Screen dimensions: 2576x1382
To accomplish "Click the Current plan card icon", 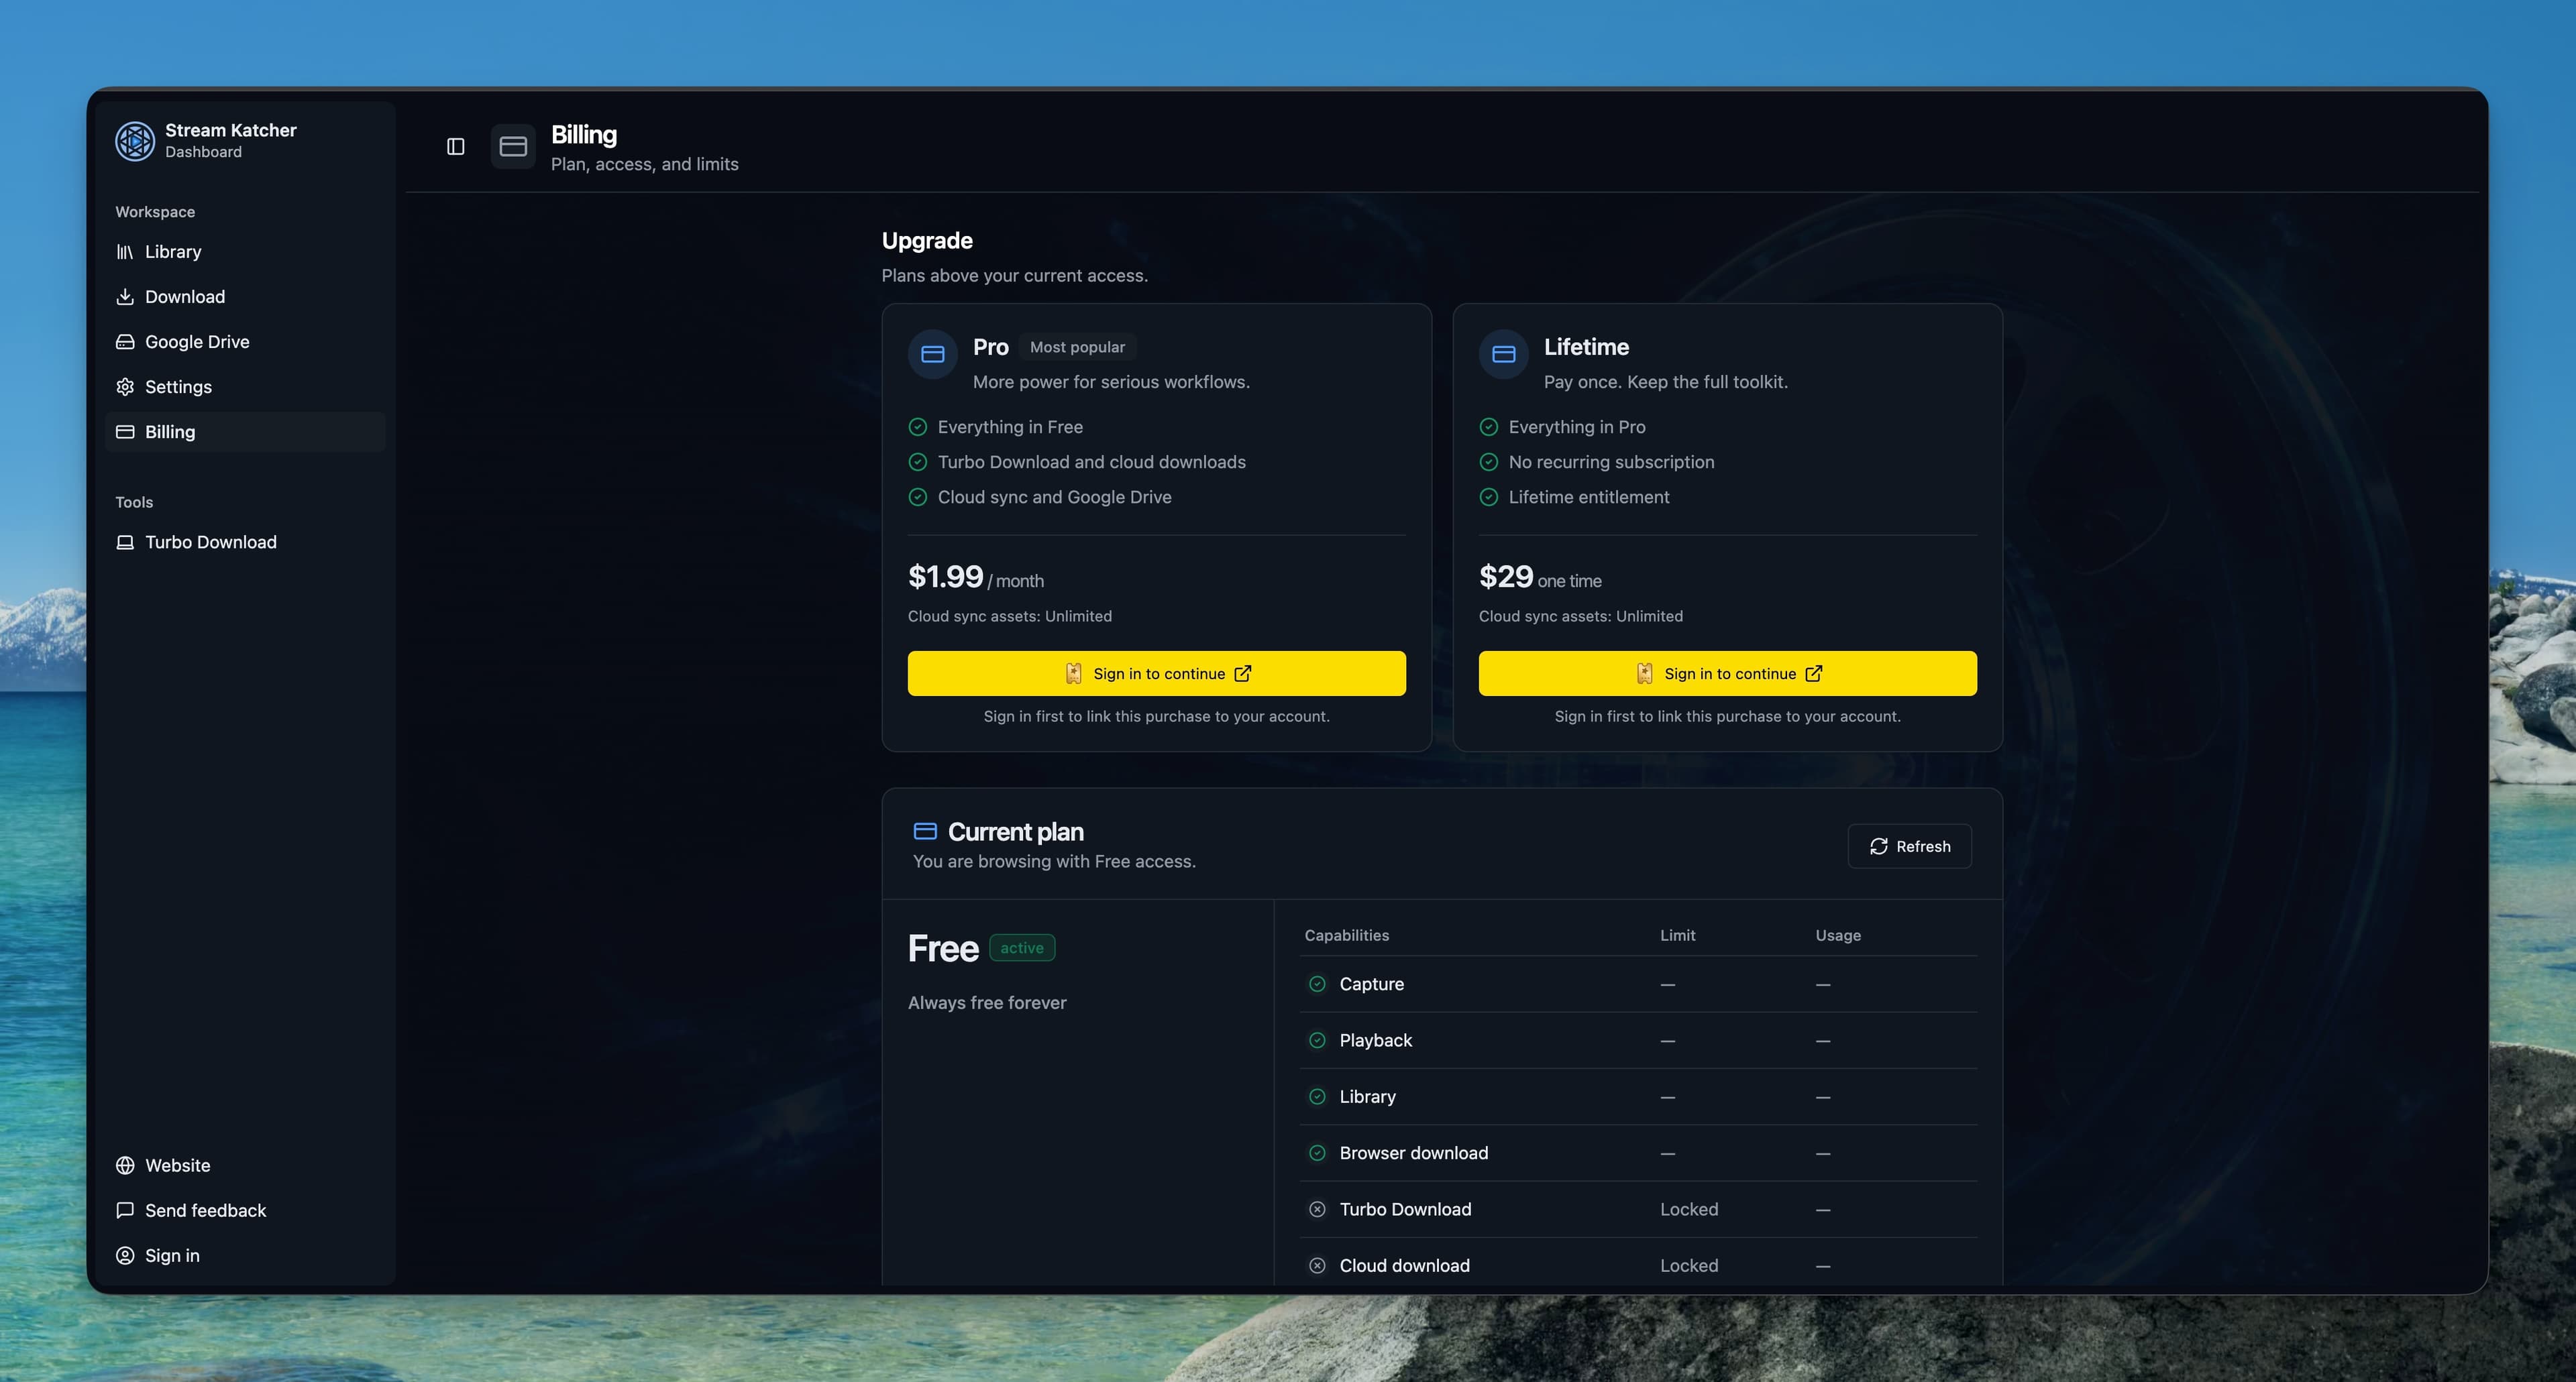I will [925, 831].
